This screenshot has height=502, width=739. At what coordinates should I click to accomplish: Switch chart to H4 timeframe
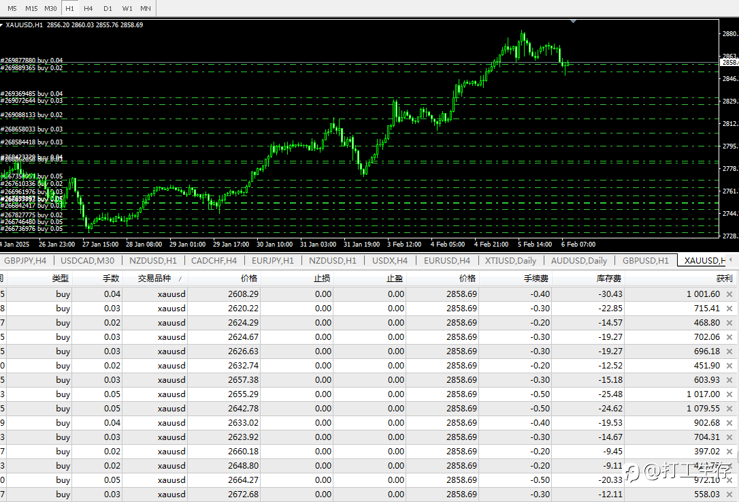click(x=88, y=8)
